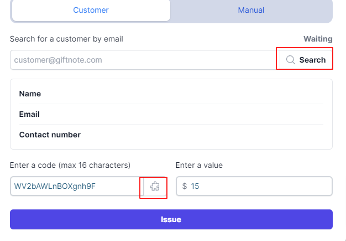Click the 'Enter a code' label

70,165
